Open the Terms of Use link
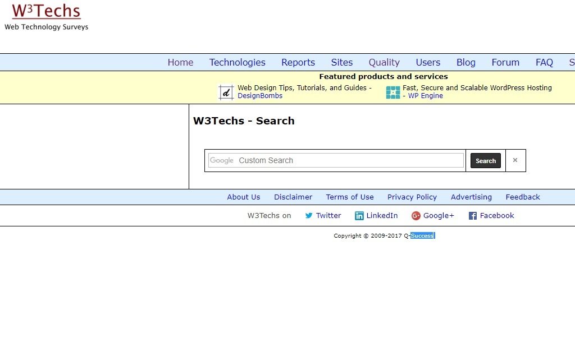Viewport: 575px width, 343px height. pos(350,197)
